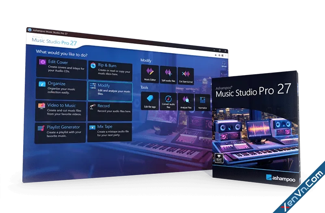Click the Beat badge on product box

tap(219, 158)
